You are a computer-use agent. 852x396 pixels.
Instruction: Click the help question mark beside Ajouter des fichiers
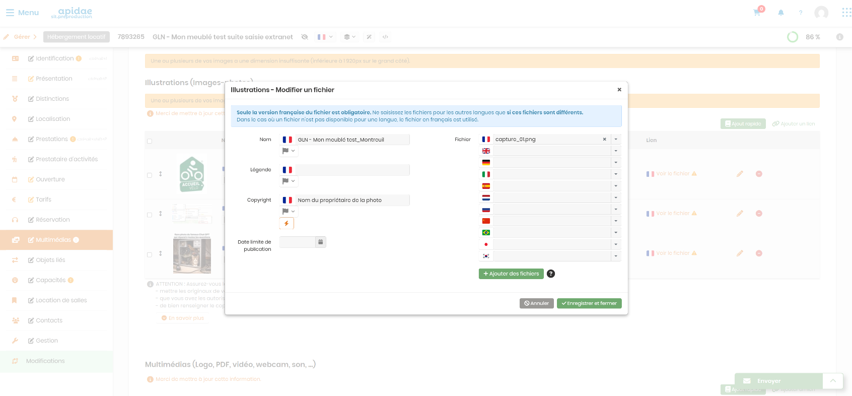point(551,274)
